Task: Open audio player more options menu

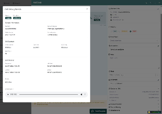Action: pyautogui.click(x=85, y=94)
